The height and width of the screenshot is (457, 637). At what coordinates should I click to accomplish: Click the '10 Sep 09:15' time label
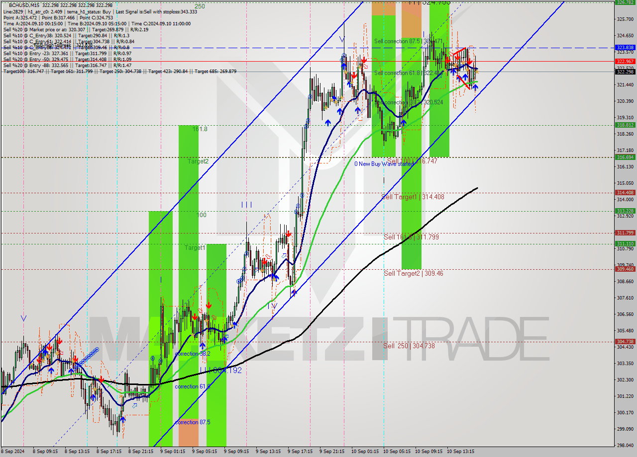(x=428, y=452)
